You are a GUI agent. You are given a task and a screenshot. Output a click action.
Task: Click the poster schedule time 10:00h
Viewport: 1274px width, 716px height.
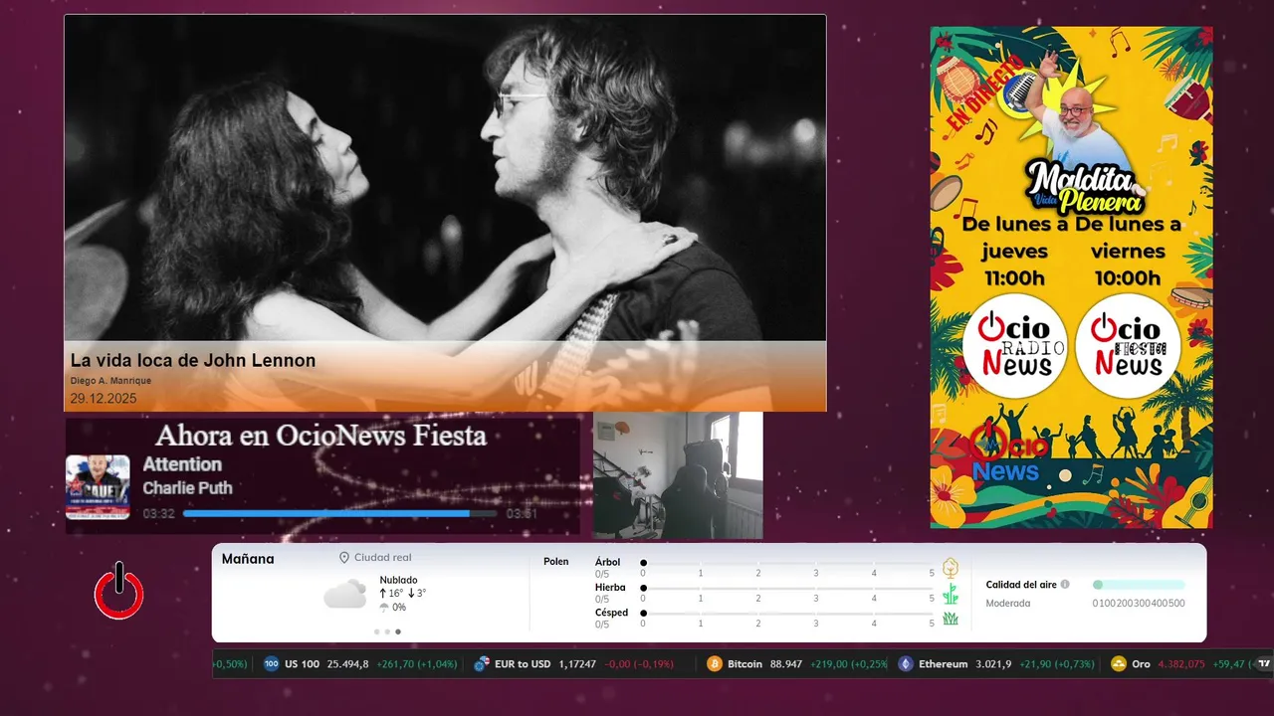pyautogui.click(x=1128, y=278)
